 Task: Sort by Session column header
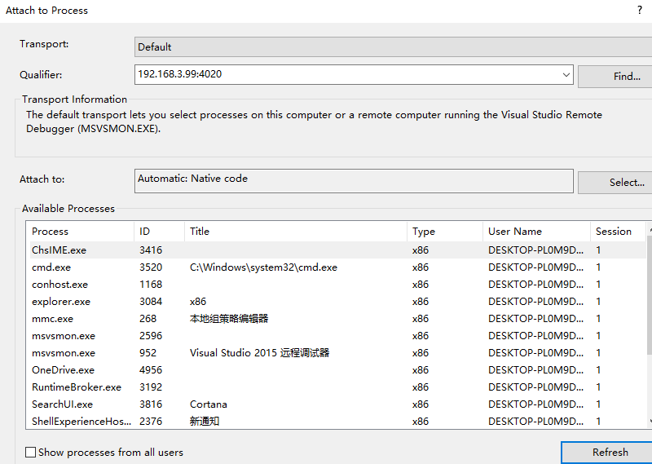coord(614,232)
